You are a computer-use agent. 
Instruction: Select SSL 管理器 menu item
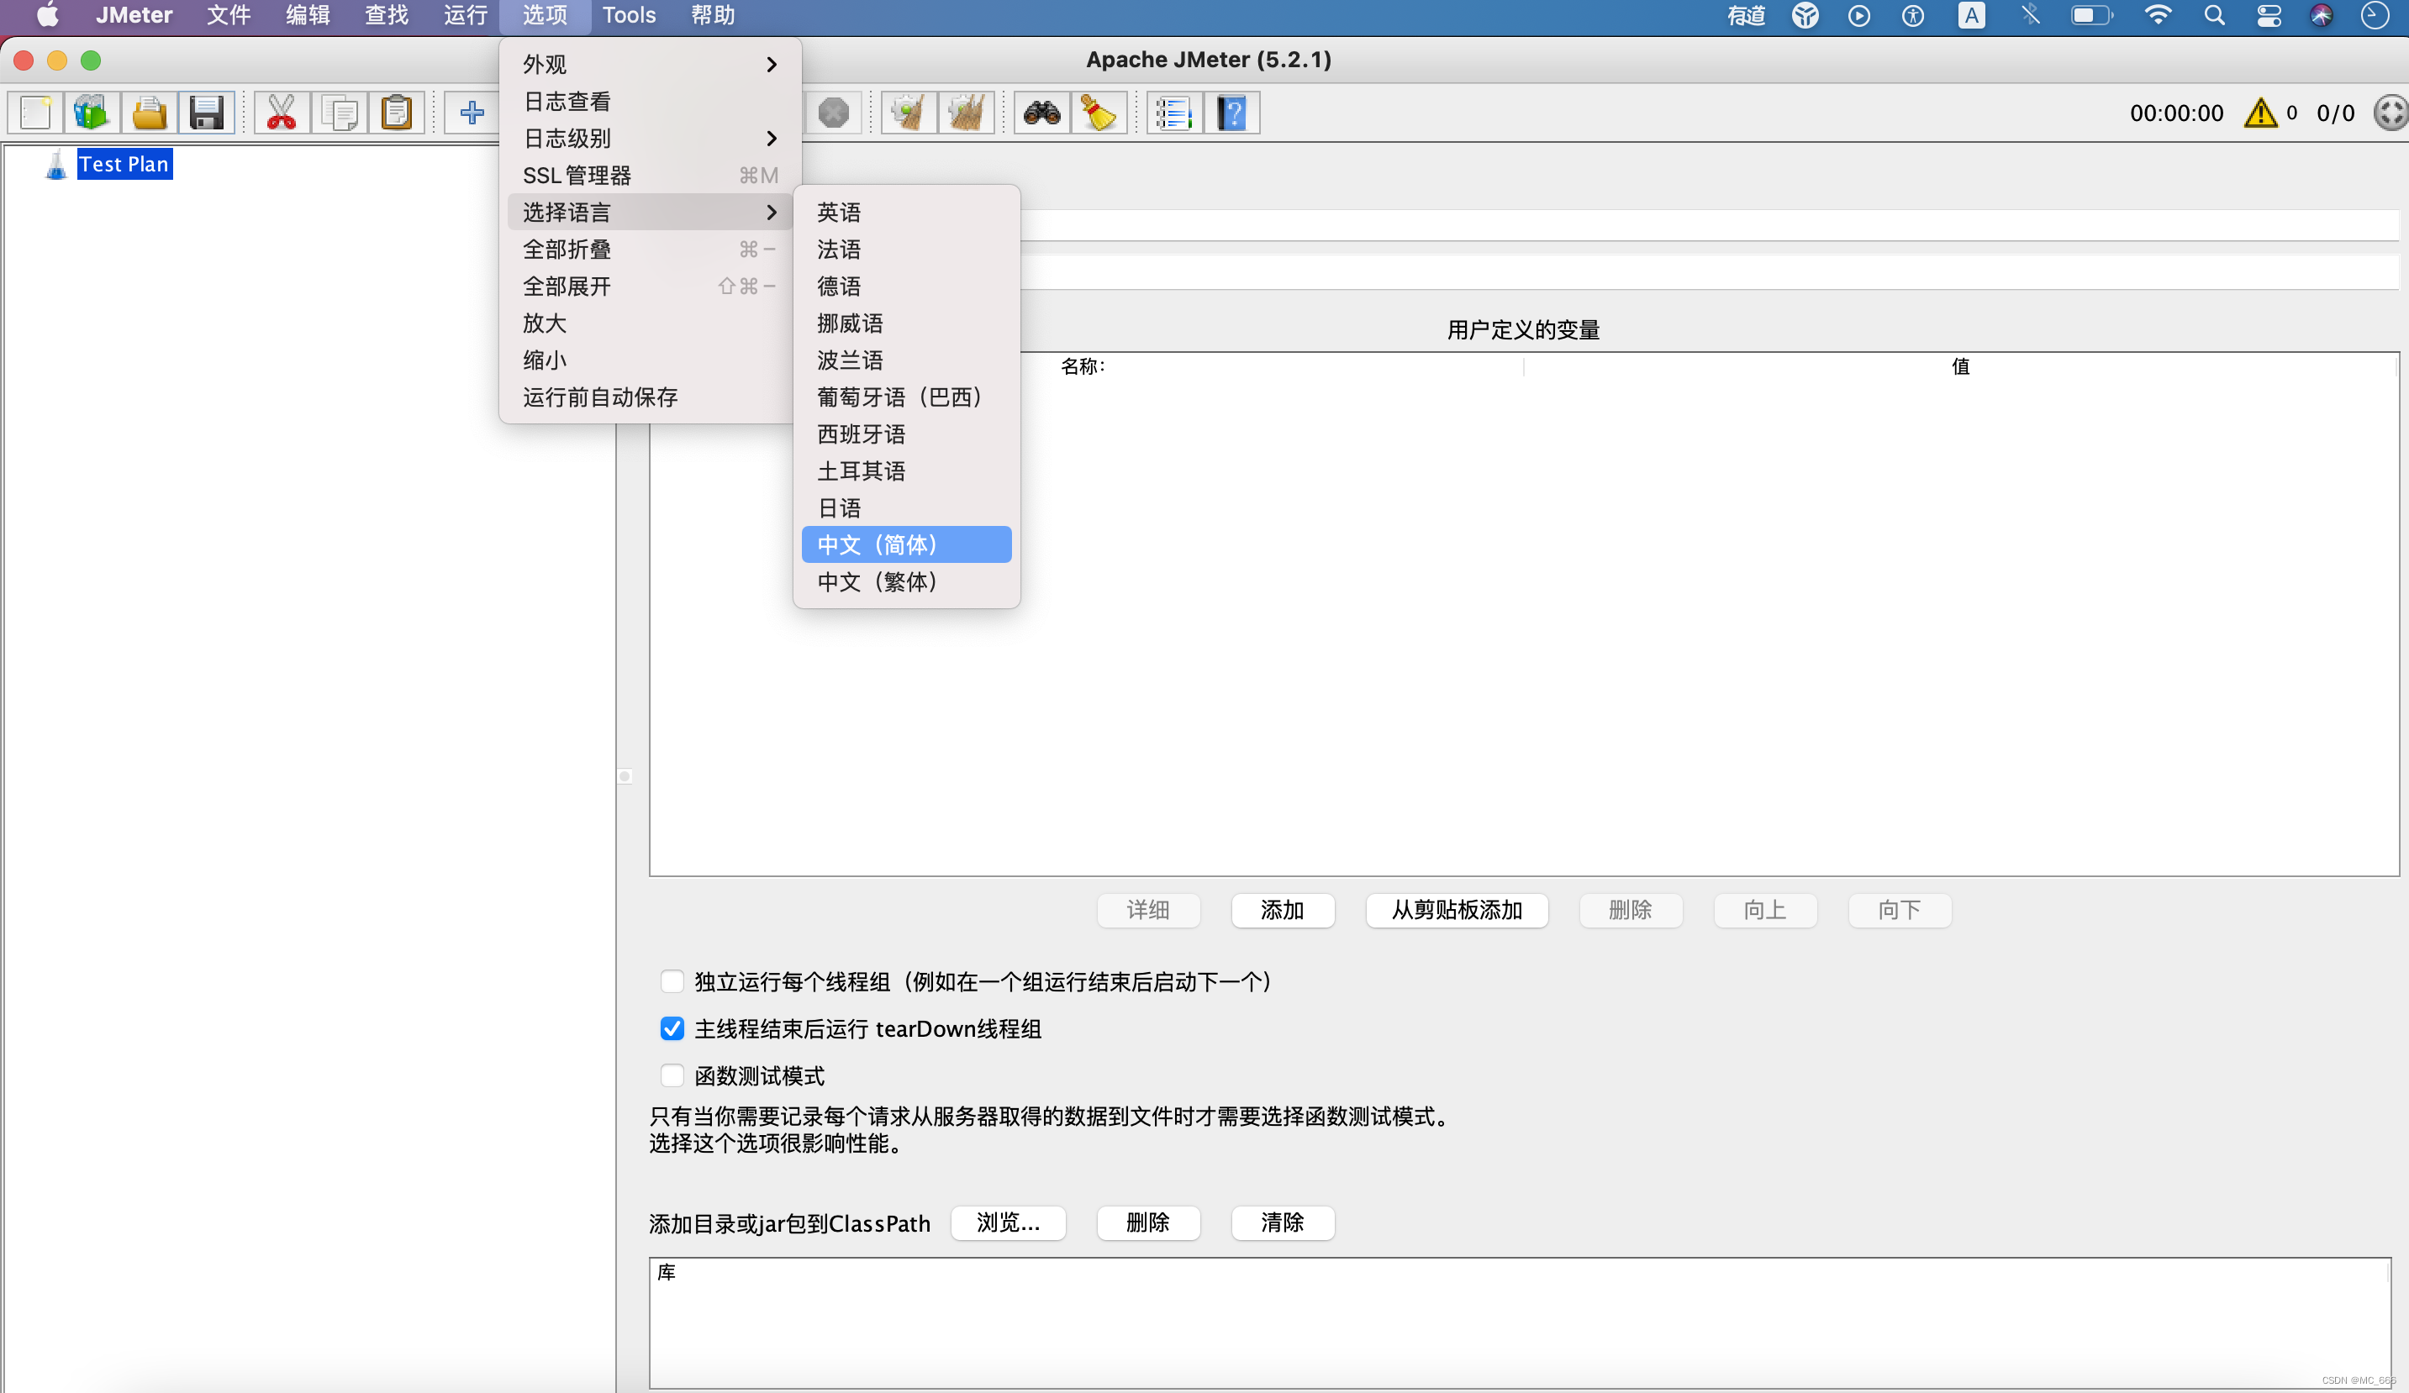(x=650, y=175)
